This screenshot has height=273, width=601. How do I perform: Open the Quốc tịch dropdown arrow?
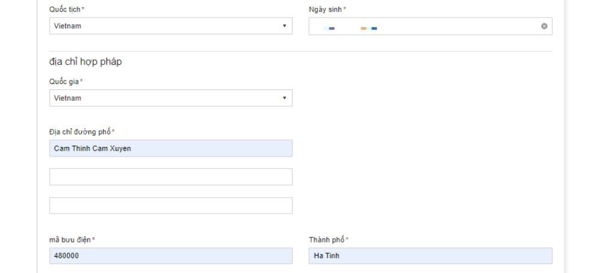(284, 26)
